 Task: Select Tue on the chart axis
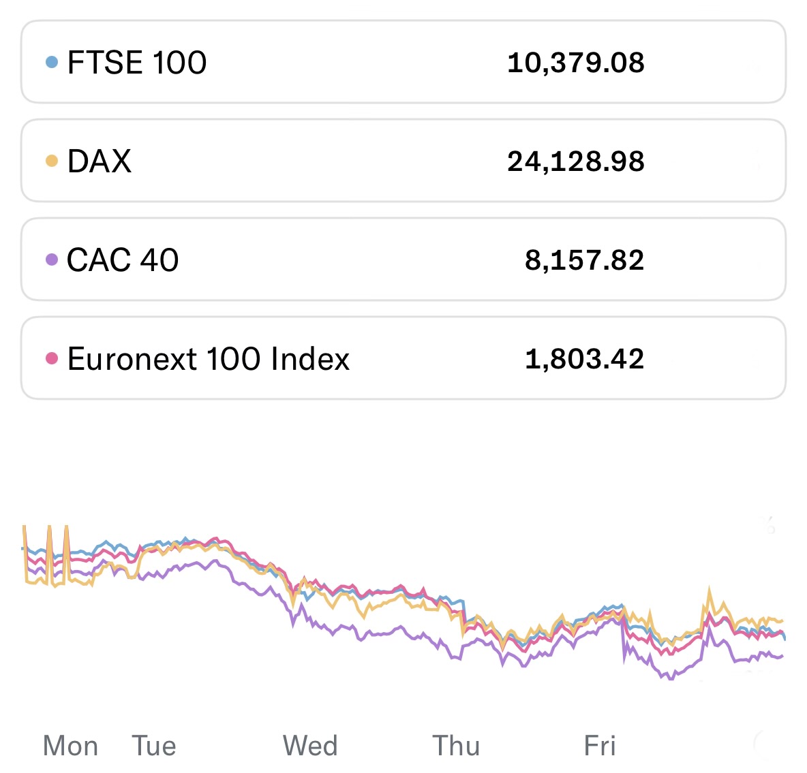(154, 746)
